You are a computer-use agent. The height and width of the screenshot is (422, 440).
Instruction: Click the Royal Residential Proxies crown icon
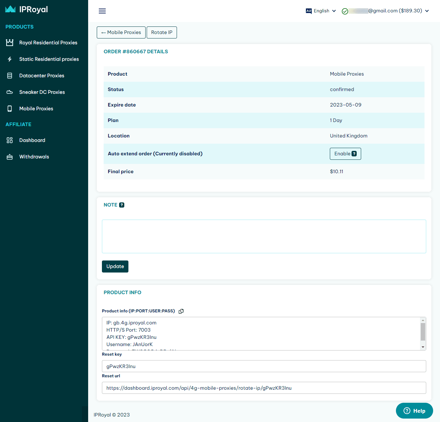10,43
